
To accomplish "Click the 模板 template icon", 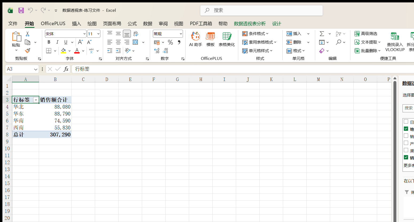I will coord(210,39).
